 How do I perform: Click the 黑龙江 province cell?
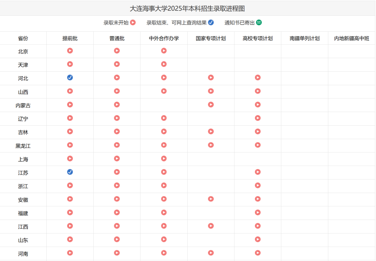(x=23, y=145)
